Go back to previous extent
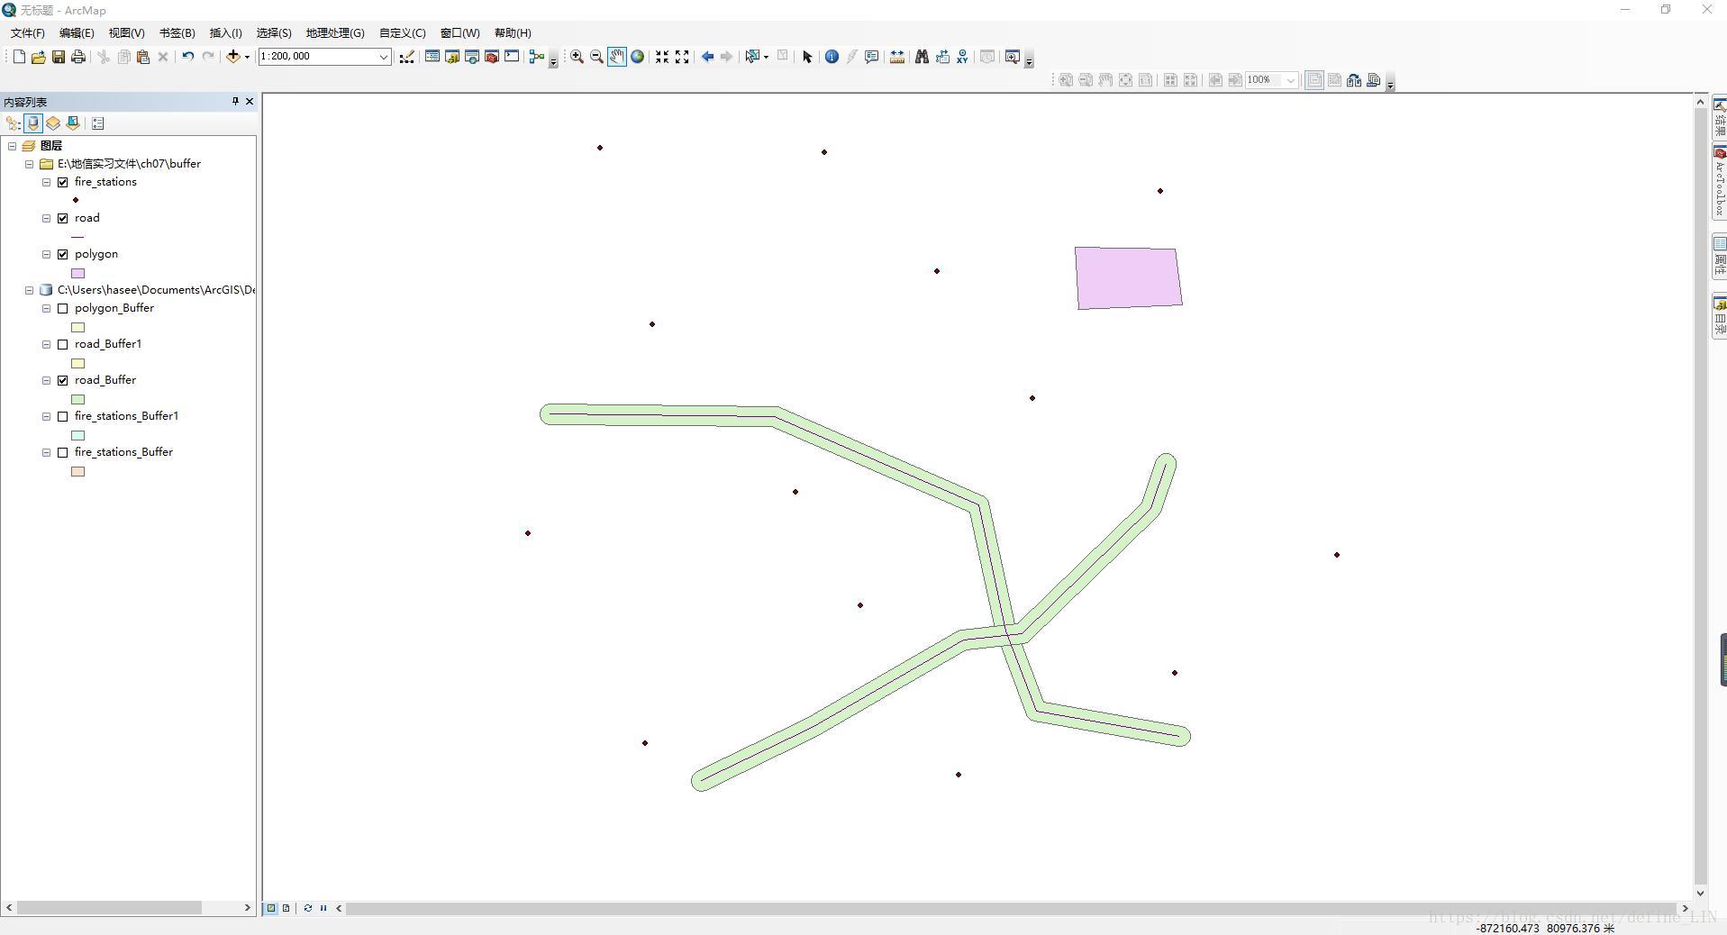 click(x=707, y=57)
